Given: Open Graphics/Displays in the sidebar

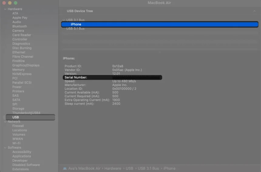Looking at the screenshot, I should [x=26, y=65].
